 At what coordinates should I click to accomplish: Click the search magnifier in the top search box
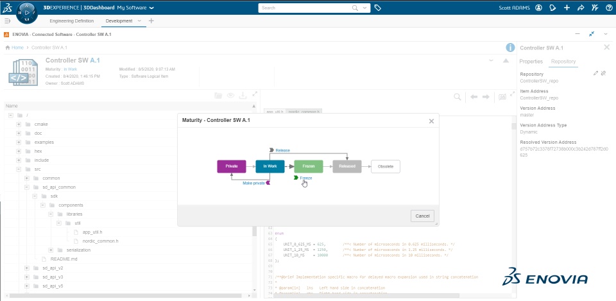[355, 8]
